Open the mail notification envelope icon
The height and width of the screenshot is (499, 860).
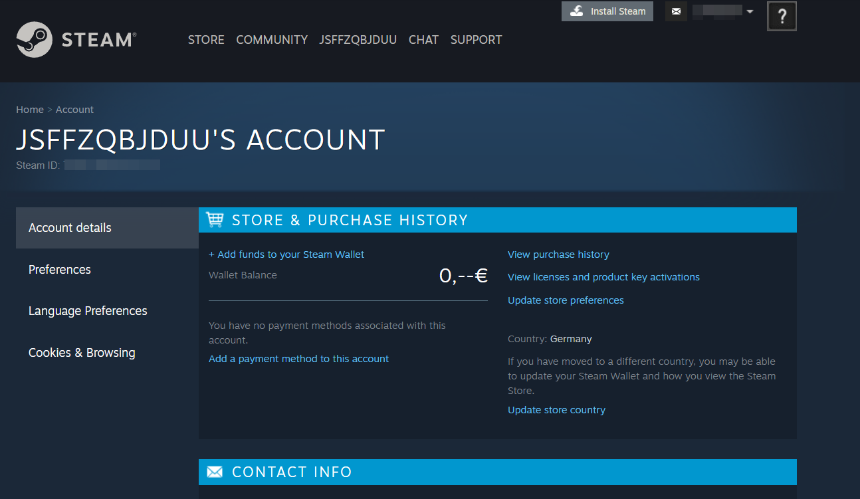[676, 11]
